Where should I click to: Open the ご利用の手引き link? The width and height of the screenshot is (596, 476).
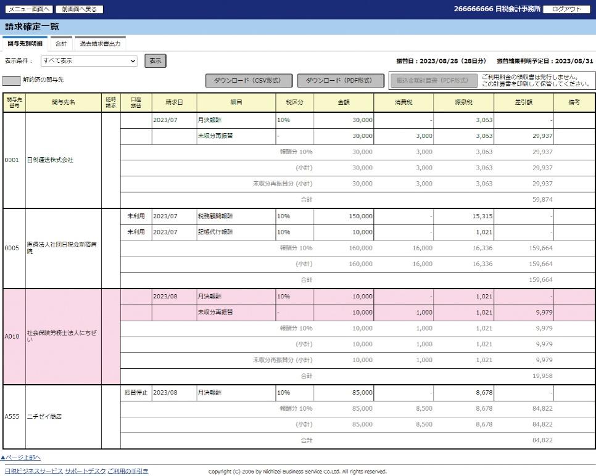click(128, 471)
